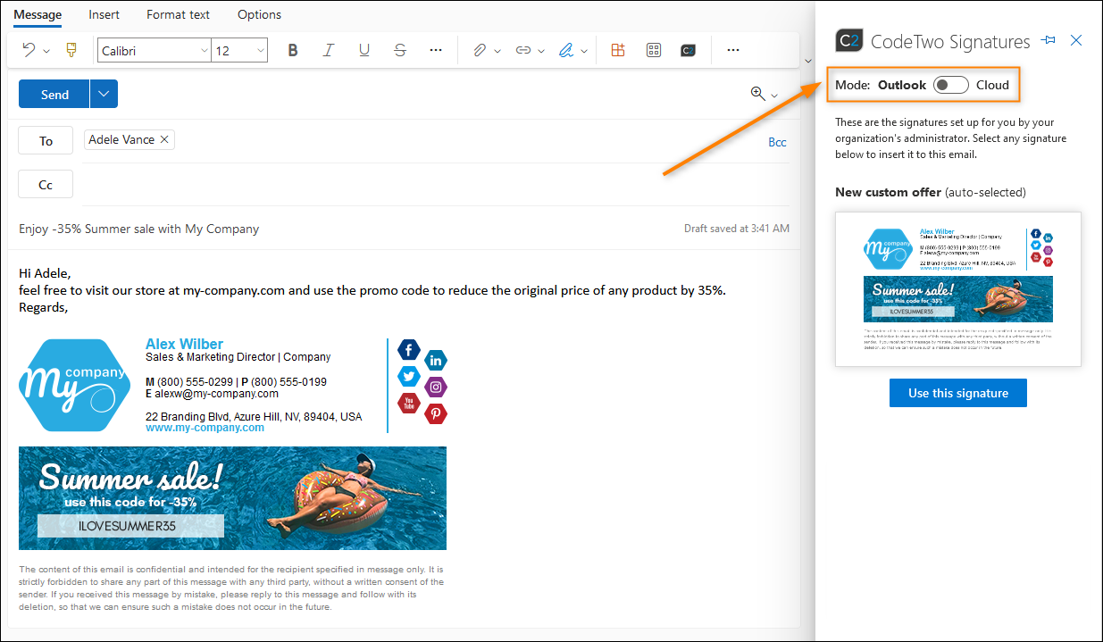
Task: Select the Insert link icon
Action: (x=525, y=50)
